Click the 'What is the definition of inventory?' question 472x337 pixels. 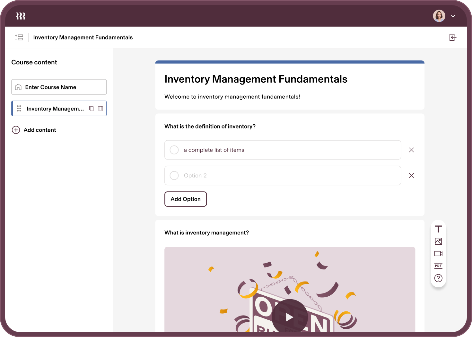point(210,127)
